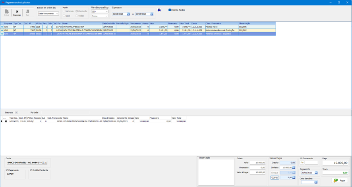352x187 pixels.
Task: Click the binoculars search icon
Action: (159, 10)
